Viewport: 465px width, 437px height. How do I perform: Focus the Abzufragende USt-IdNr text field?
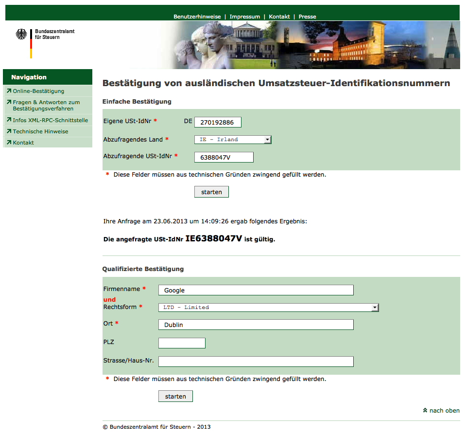(x=224, y=157)
